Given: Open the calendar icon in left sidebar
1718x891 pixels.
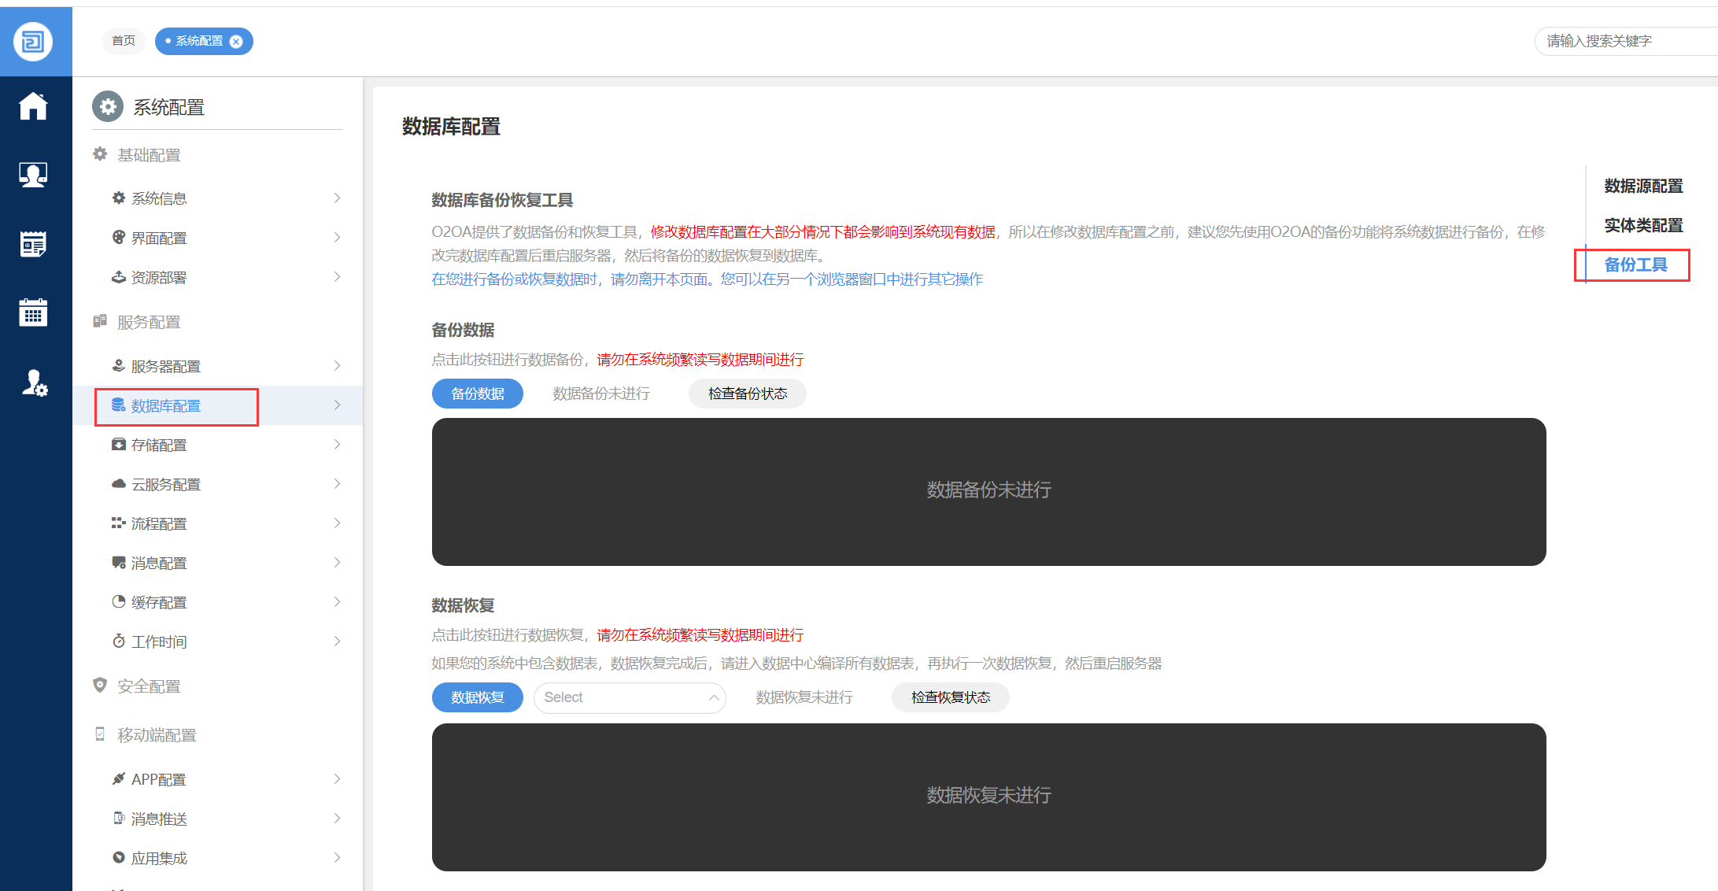Looking at the screenshot, I should (33, 312).
